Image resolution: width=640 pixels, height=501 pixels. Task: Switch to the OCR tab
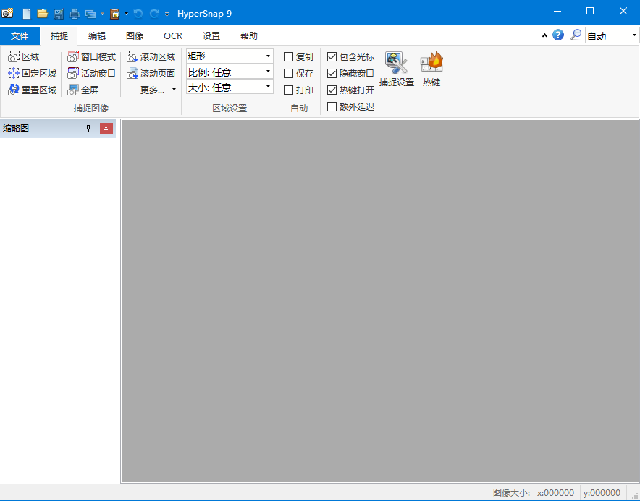point(173,36)
